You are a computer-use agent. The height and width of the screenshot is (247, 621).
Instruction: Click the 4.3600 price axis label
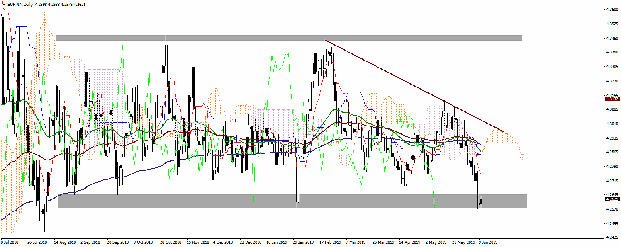(x=612, y=9)
